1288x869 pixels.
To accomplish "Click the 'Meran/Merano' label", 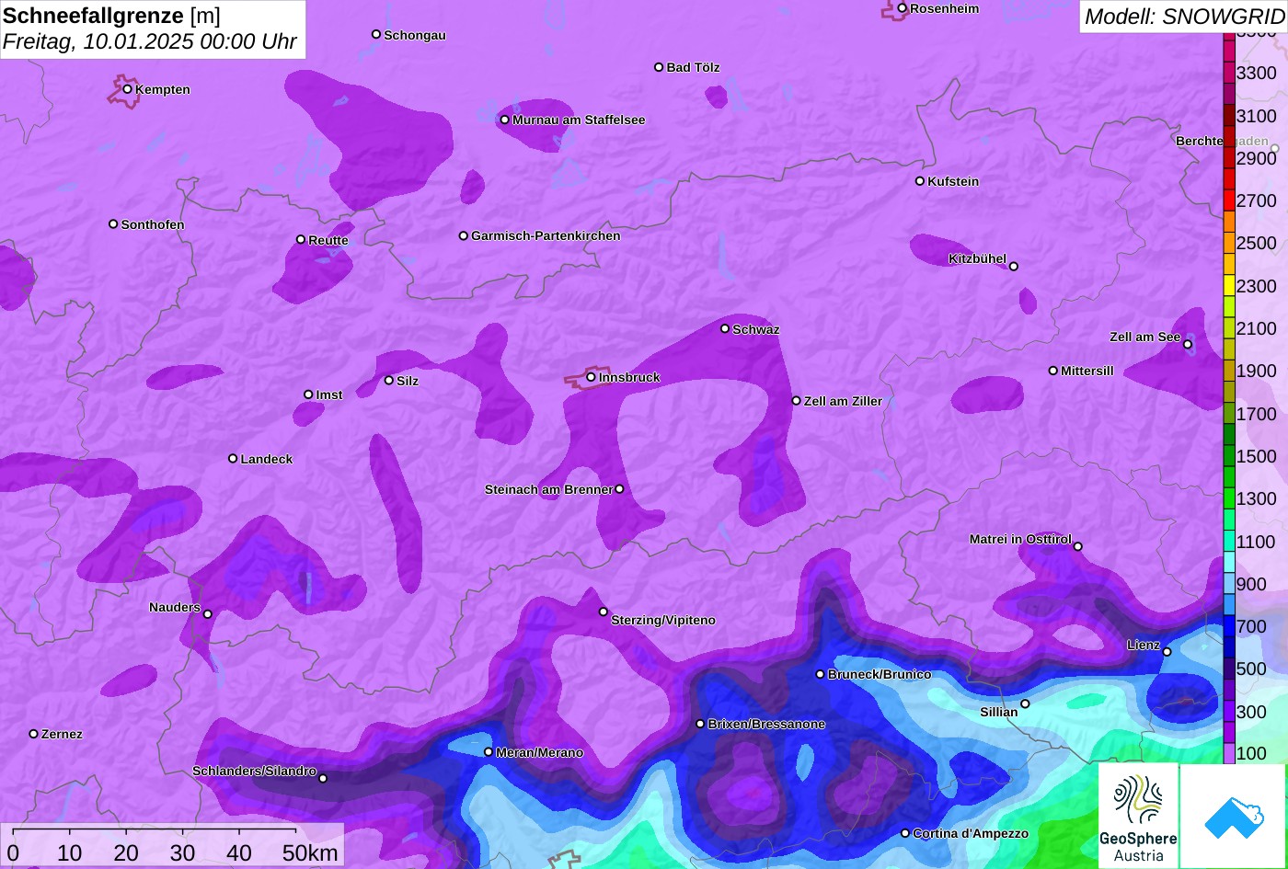I will 539,753.
